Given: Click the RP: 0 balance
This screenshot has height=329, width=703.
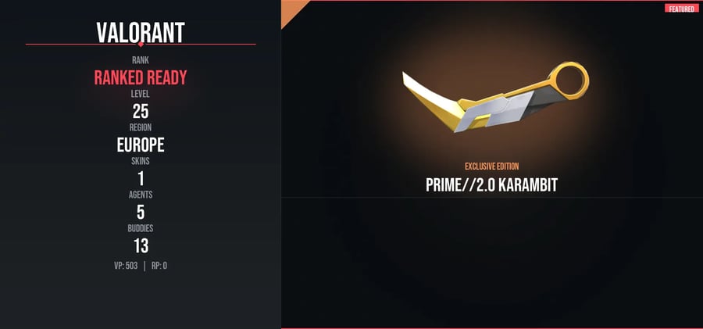Looking at the screenshot, I should point(159,266).
